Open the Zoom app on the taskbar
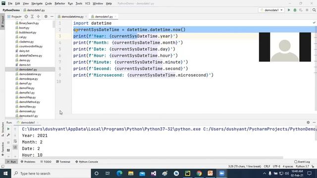Image resolution: width=317 pixels, height=178 pixels. point(222,174)
